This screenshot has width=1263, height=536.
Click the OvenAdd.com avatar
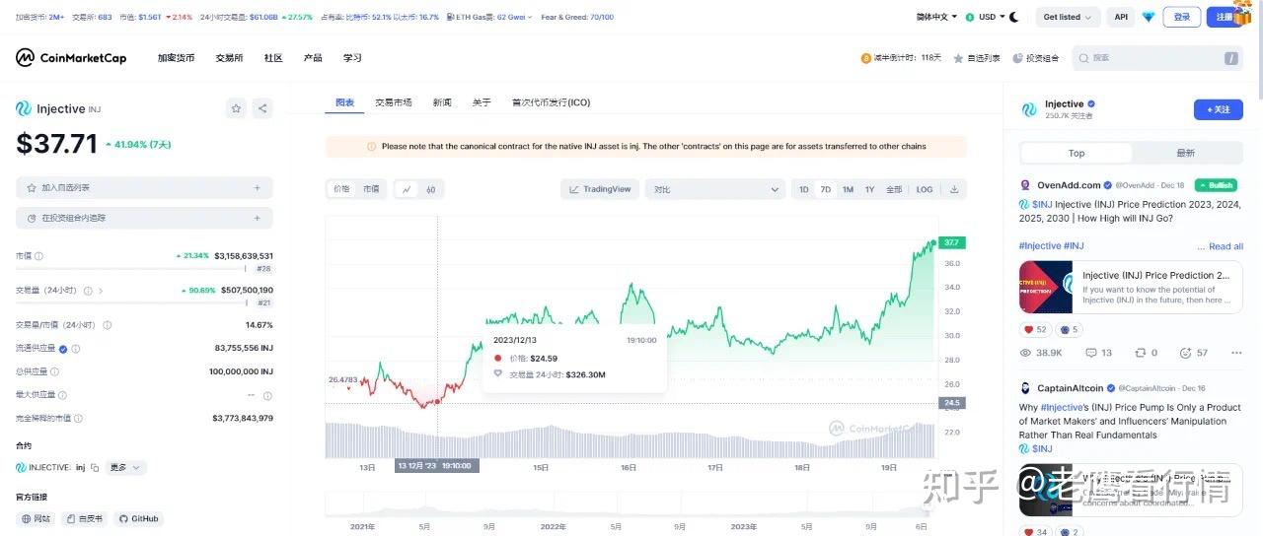(x=1025, y=185)
